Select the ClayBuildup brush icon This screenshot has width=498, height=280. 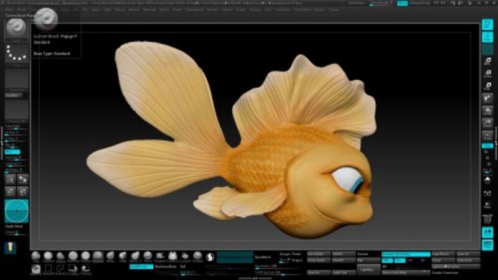48,256
